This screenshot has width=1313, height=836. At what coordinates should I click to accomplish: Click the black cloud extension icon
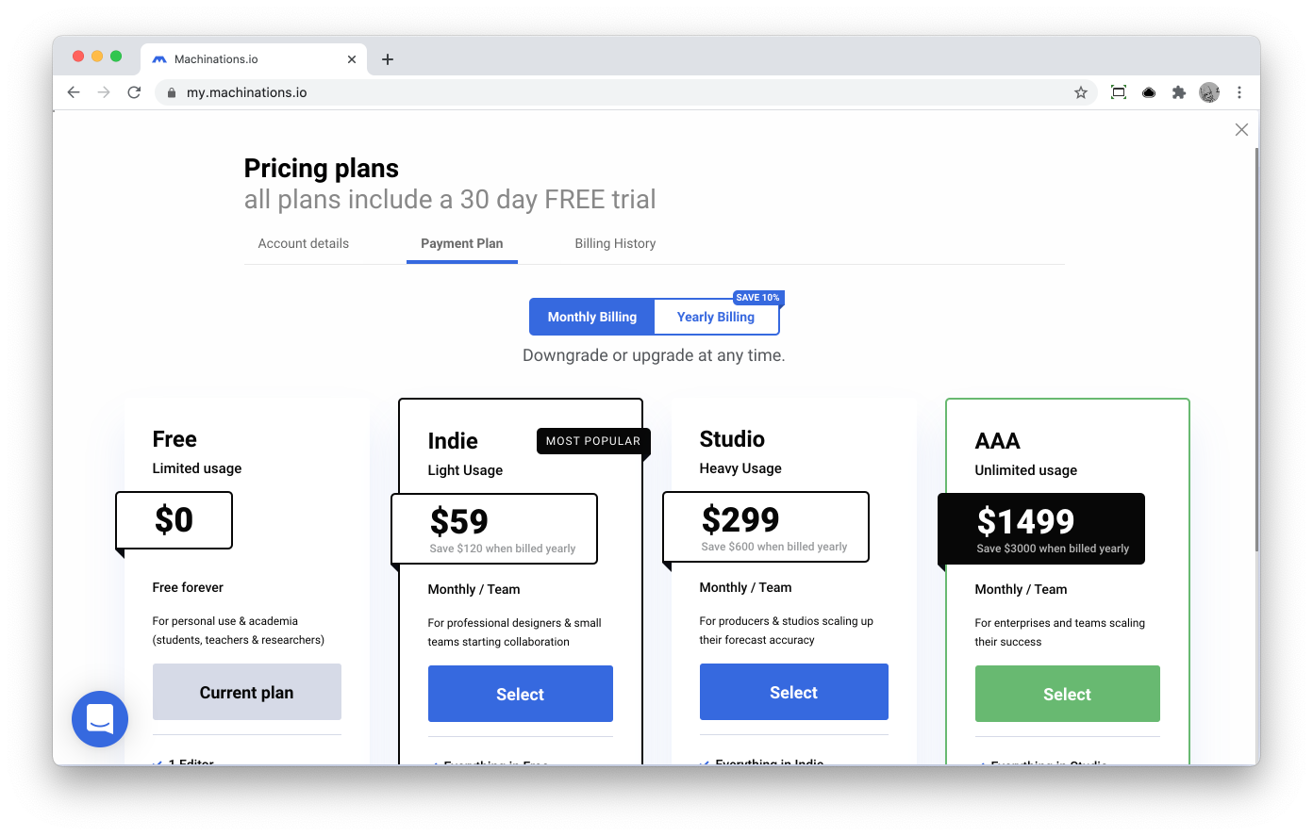[x=1149, y=92]
